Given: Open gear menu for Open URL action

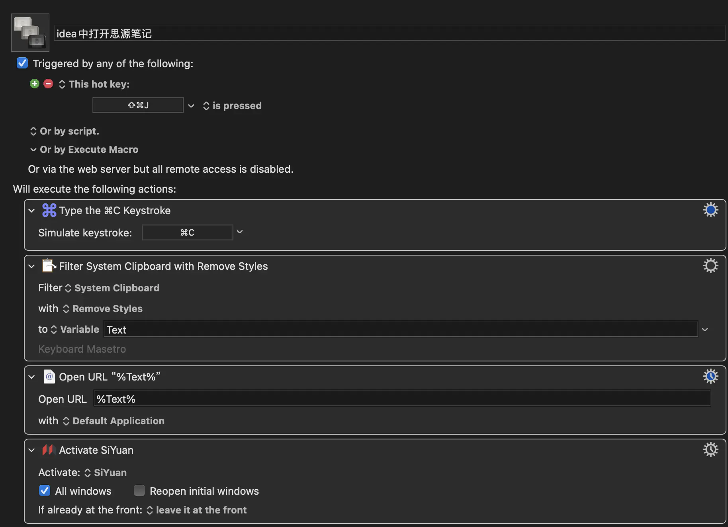Looking at the screenshot, I should point(710,376).
